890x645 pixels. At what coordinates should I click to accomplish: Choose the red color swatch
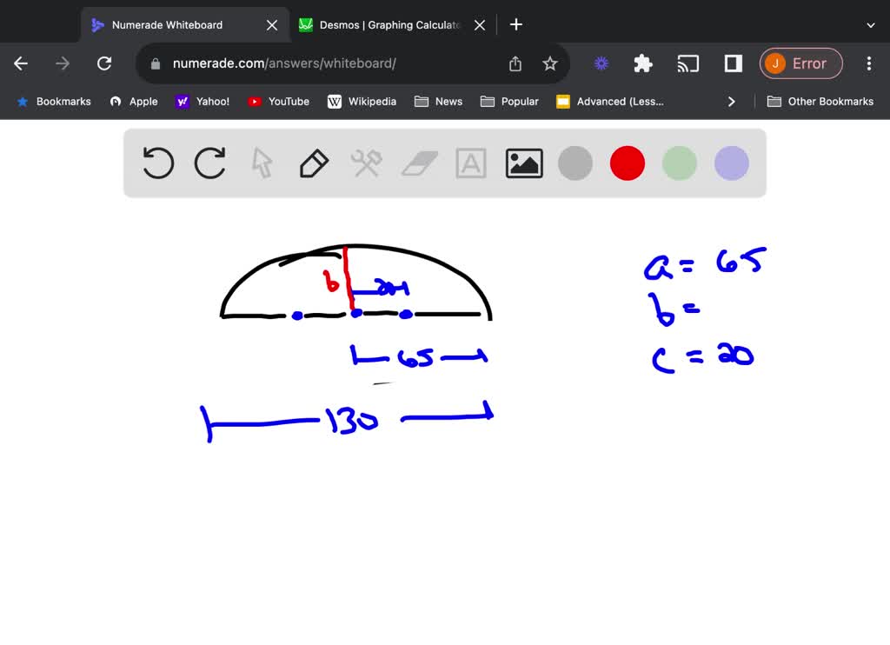(628, 163)
